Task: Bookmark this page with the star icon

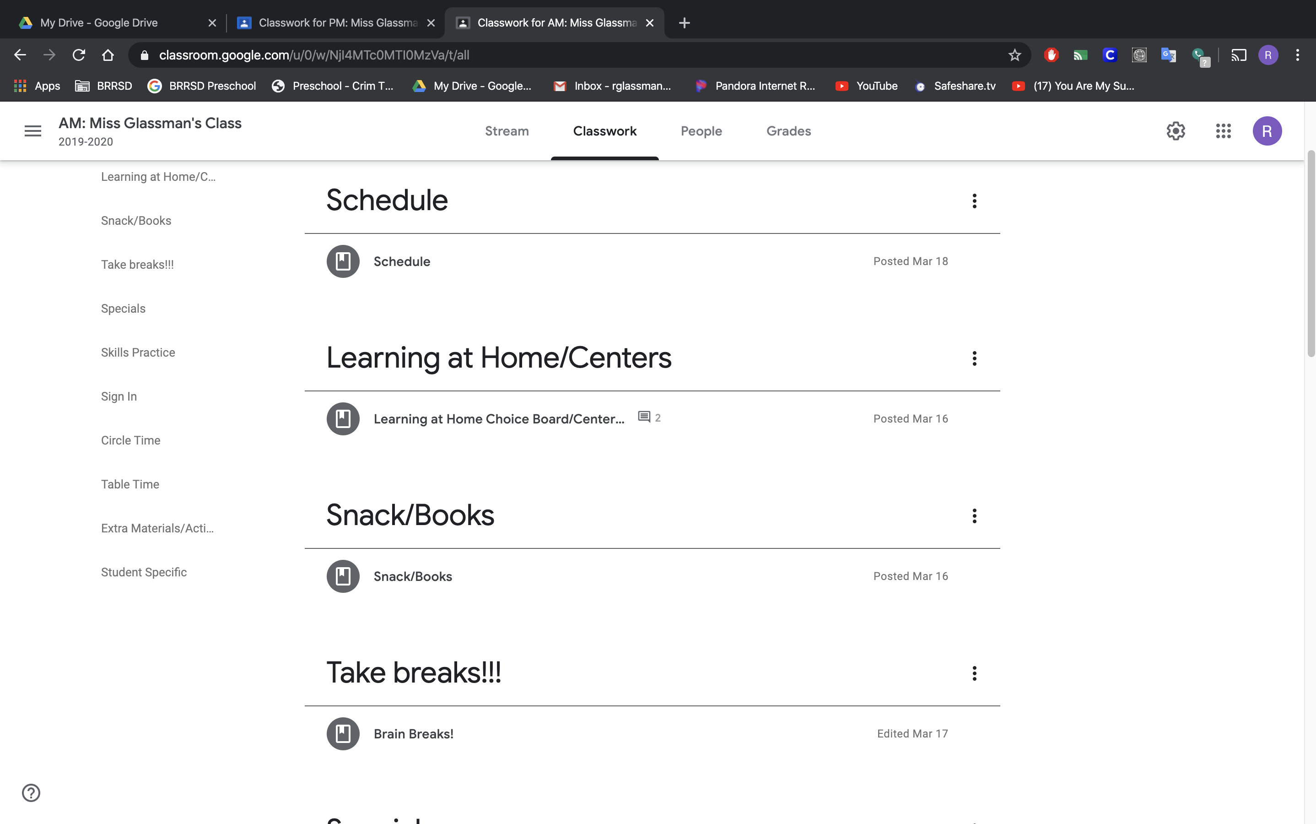Action: [x=1014, y=55]
